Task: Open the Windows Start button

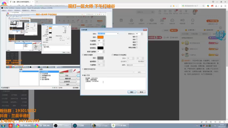Action: tap(3, 125)
